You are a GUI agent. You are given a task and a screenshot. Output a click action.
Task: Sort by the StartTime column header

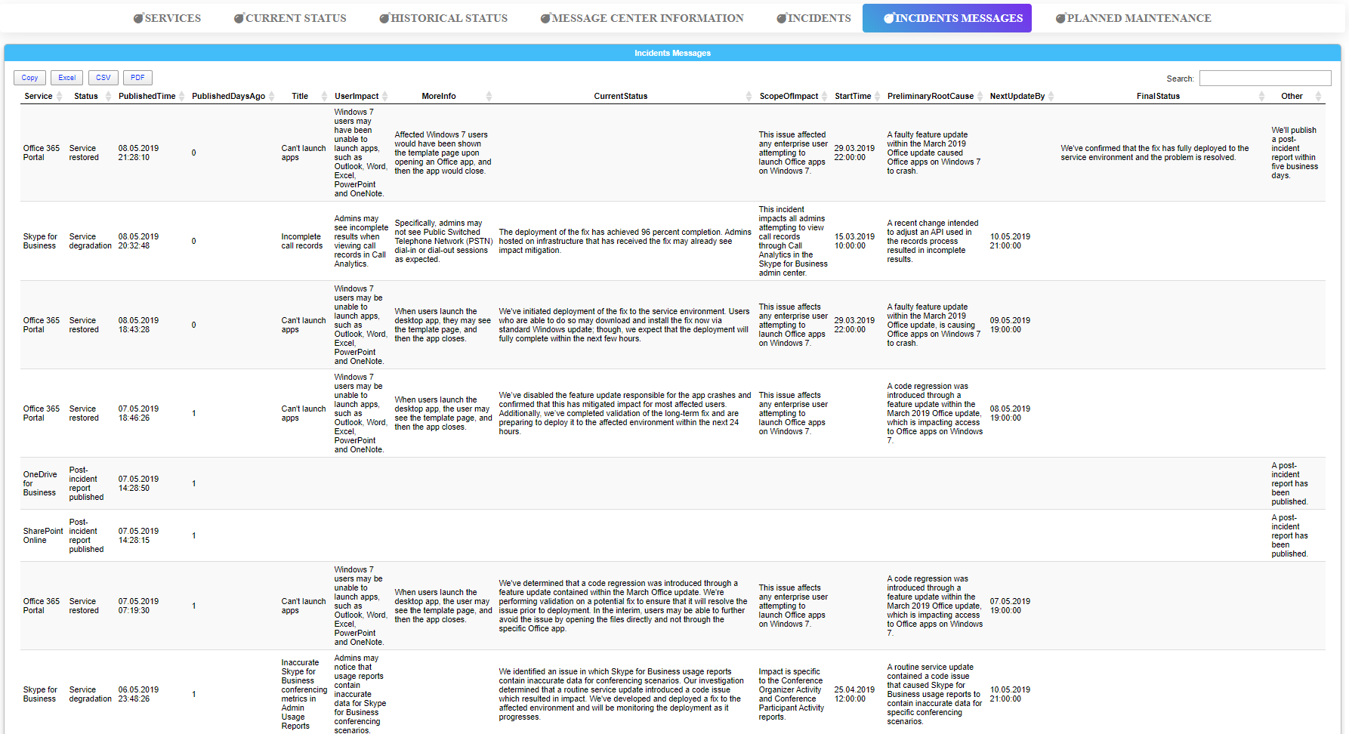click(852, 96)
